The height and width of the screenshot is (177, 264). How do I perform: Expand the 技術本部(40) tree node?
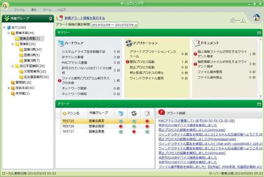coord(9,88)
